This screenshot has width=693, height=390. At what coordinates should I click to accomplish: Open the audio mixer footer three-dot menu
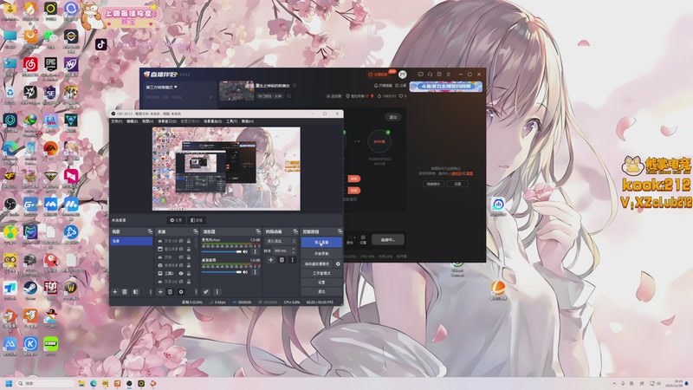[x=217, y=292]
